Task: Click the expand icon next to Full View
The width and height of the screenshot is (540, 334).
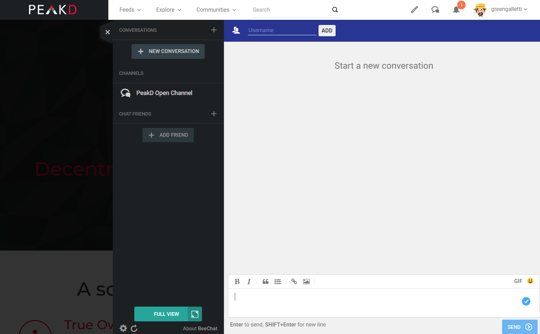Action: click(x=195, y=314)
